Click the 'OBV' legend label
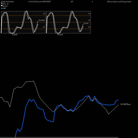The width and height of the screenshot is (138, 138). [x=4, y=8]
